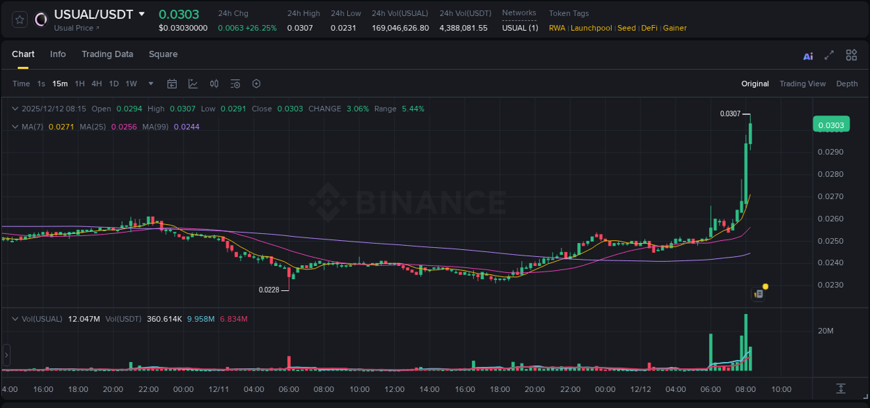Open the chart type selector icon

[193, 83]
